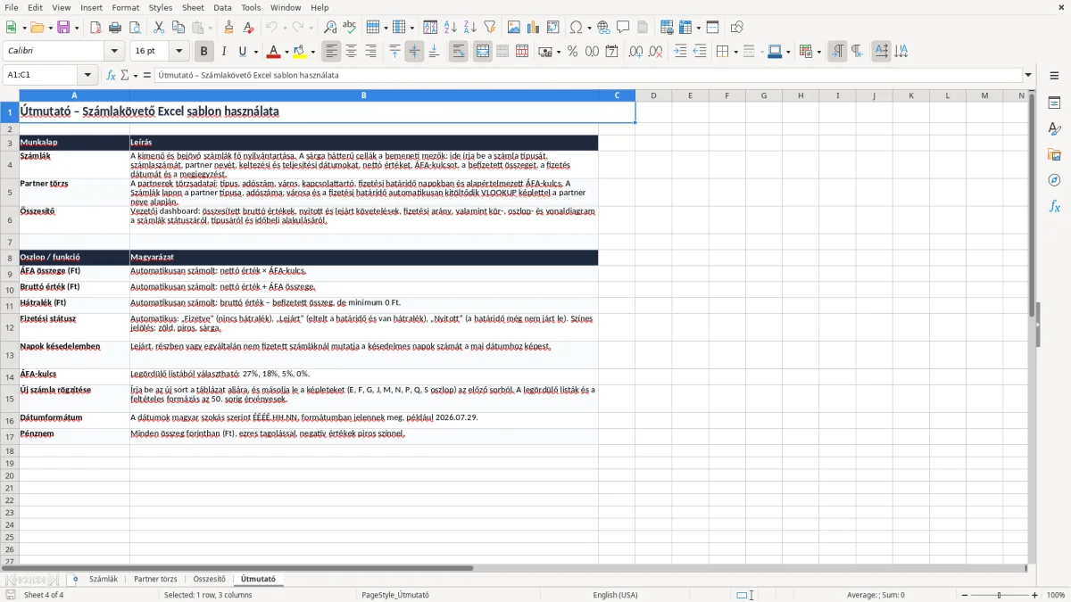1071x602 pixels.
Task: Align cell text right
Action: point(370,52)
